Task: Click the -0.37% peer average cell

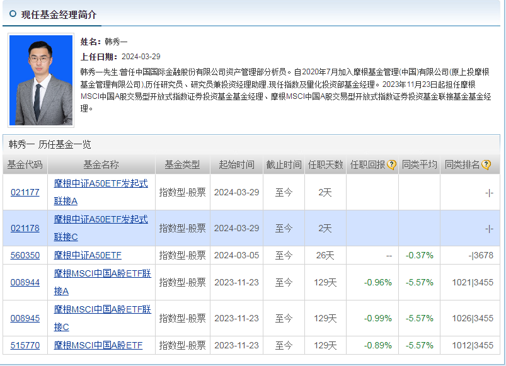Action: 419,255
